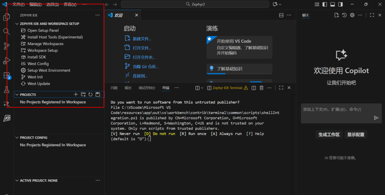Open chat history clock icon
Image resolution: width=385 pixels, height=195 pixels.
click(x=344, y=15)
